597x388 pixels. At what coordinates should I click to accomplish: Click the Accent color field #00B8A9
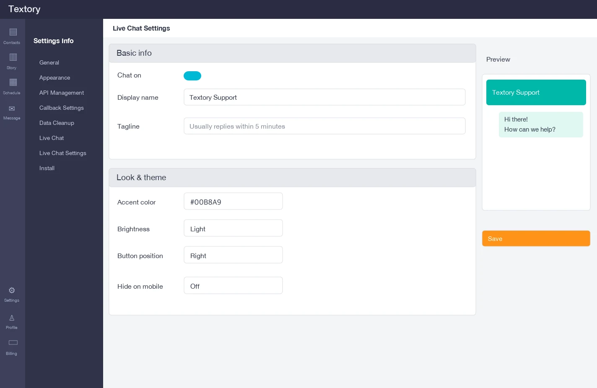(x=233, y=202)
